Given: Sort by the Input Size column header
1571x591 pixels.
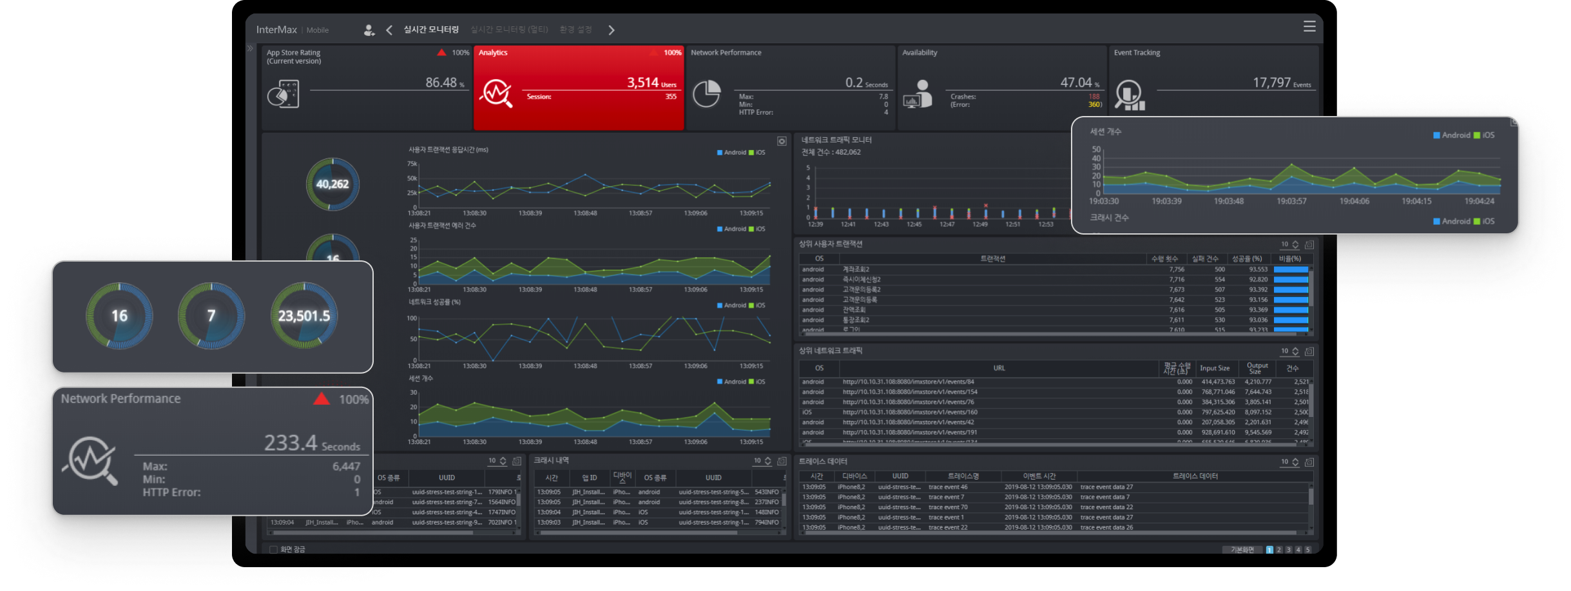Looking at the screenshot, I should pyautogui.click(x=1215, y=369).
